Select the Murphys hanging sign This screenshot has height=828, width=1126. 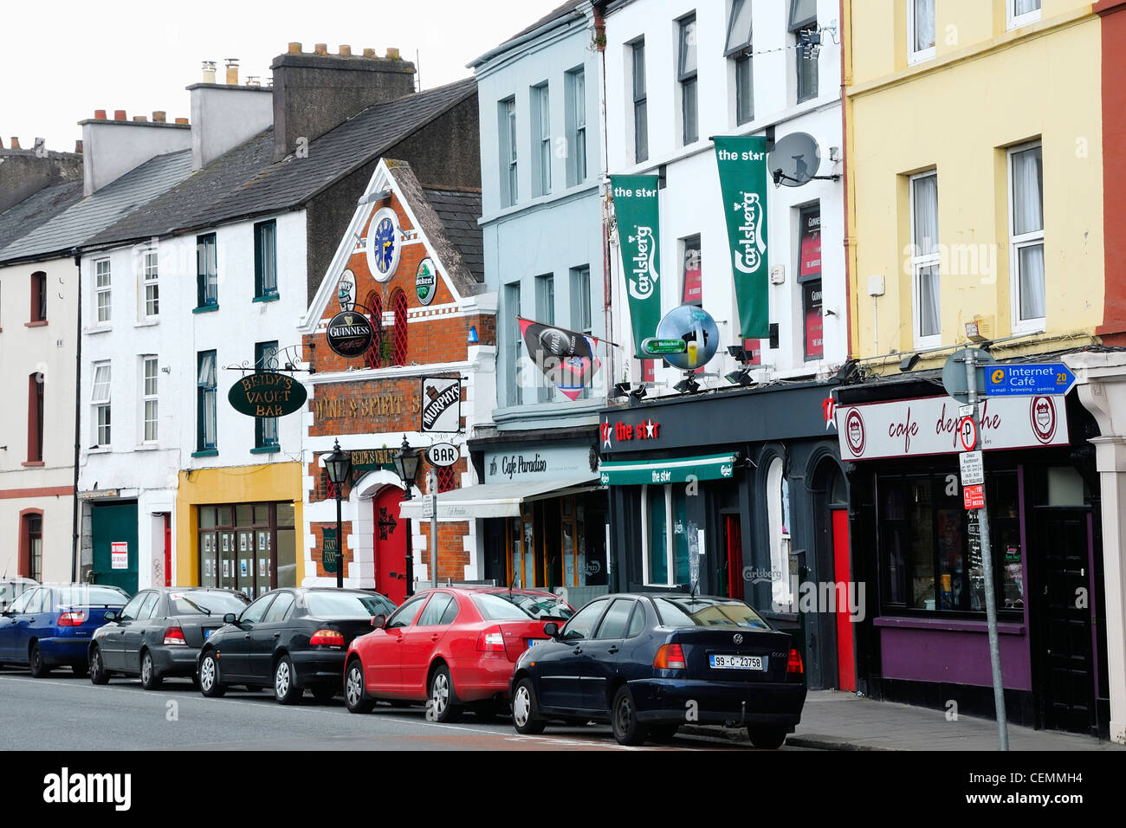pyautogui.click(x=441, y=404)
